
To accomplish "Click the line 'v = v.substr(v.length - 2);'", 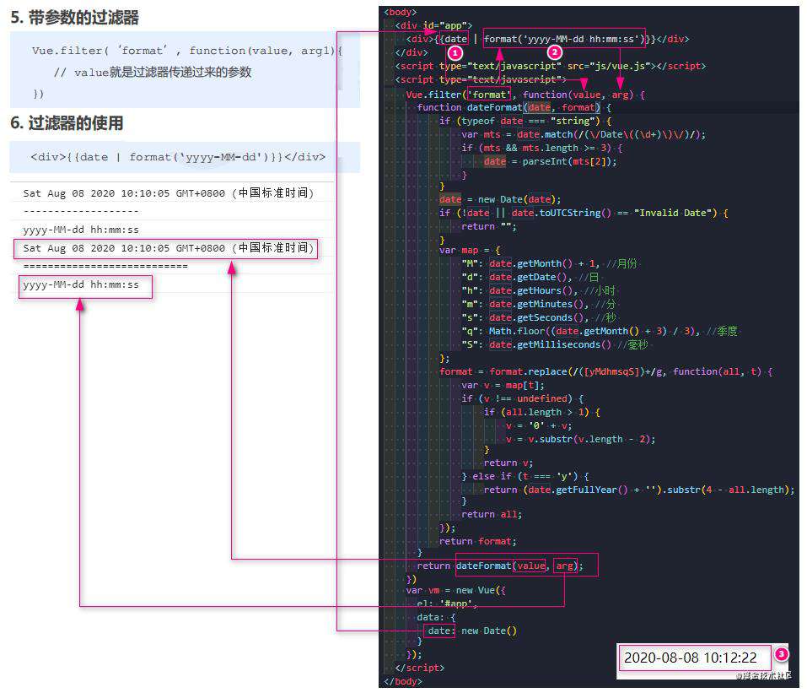I will click(x=580, y=439).
